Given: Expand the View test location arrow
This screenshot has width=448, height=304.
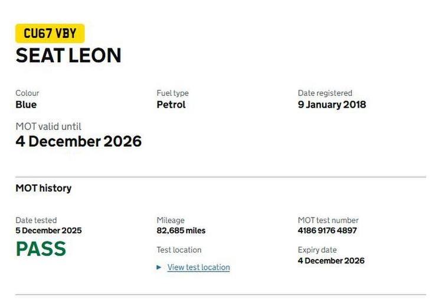Looking at the screenshot, I should [159, 267].
